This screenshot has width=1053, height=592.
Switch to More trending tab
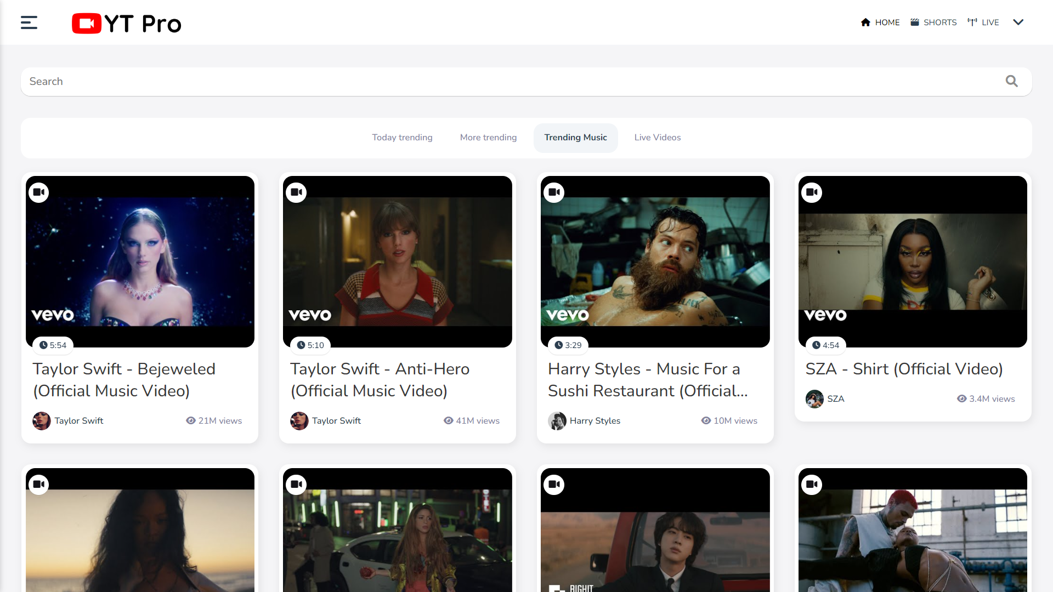point(488,138)
